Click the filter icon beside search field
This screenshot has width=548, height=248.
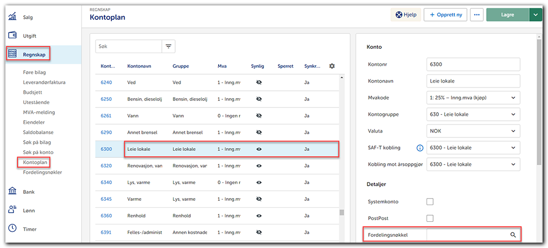[x=169, y=47]
